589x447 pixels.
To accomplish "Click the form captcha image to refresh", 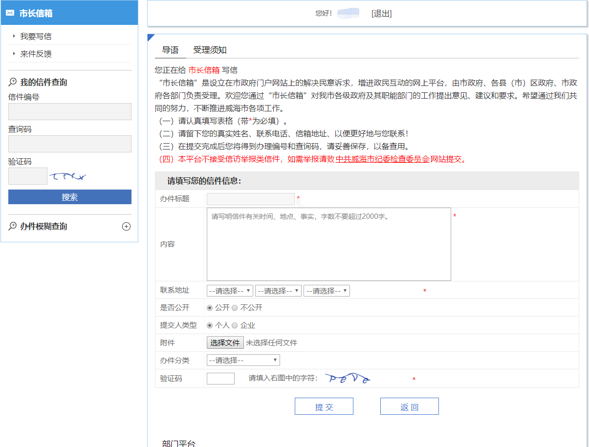I will tap(348, 379).
